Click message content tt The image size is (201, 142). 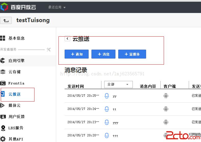point(114,109)
